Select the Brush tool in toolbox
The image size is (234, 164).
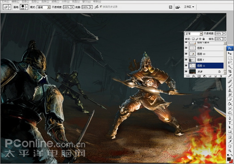point(230,86)
